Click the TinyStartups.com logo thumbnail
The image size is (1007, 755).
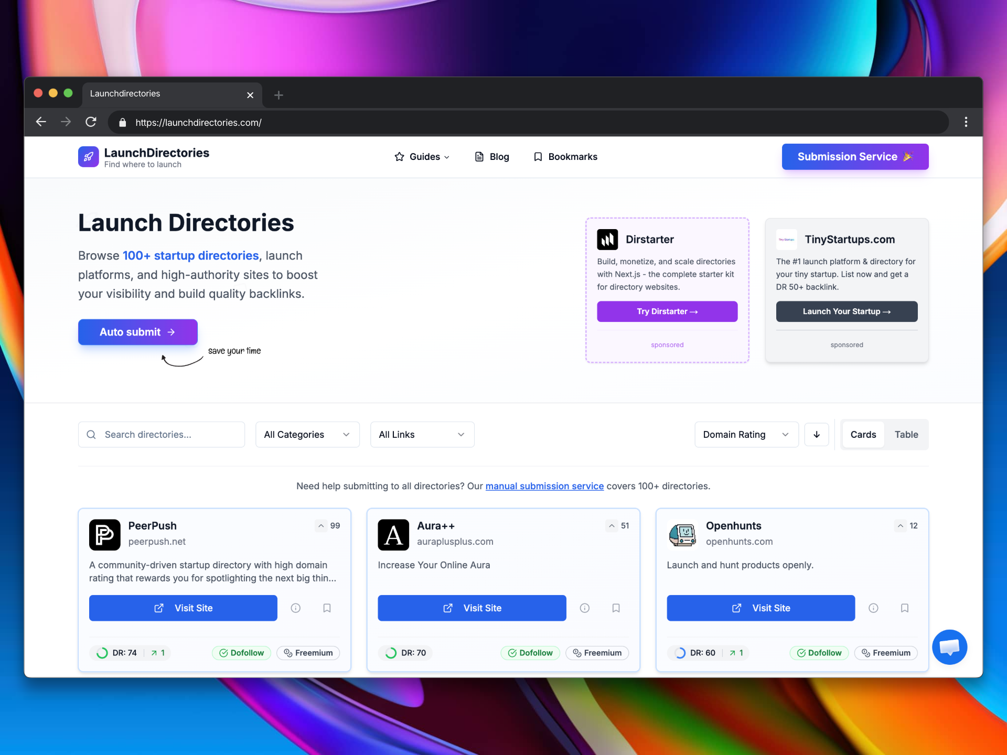[786, 240]
